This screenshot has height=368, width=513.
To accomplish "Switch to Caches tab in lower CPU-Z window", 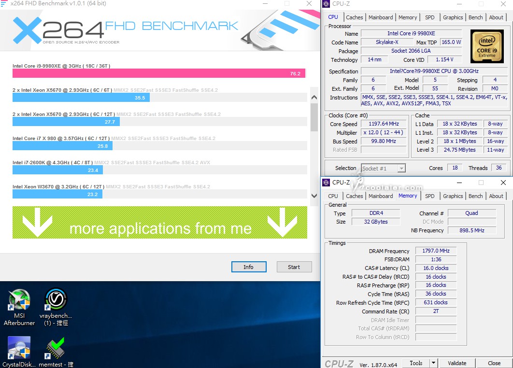I will [x=355, y=196].
